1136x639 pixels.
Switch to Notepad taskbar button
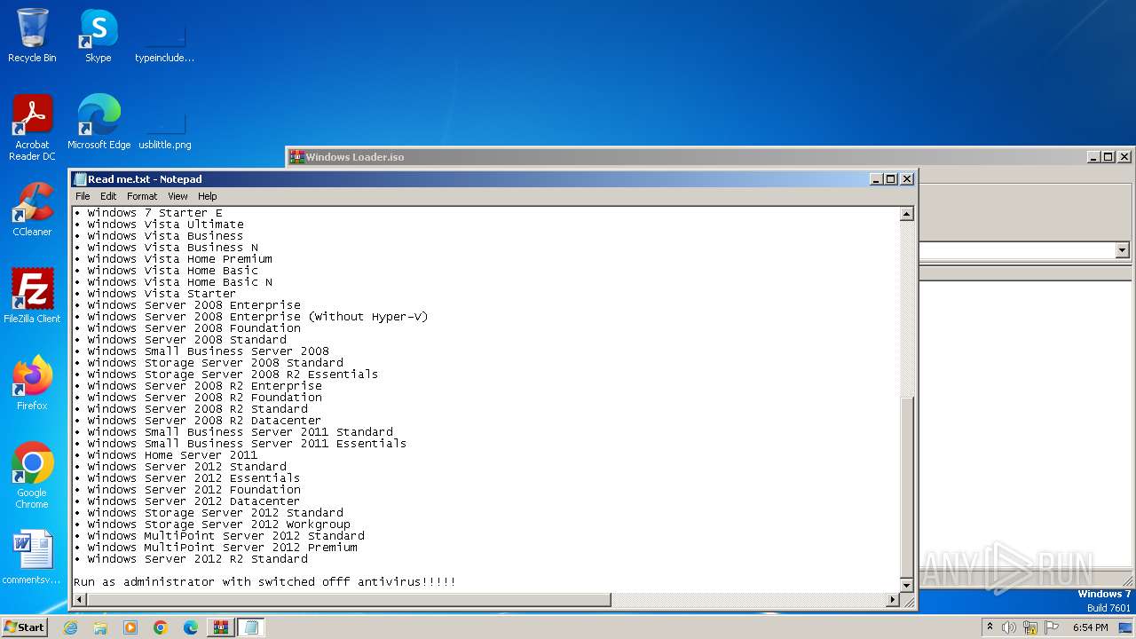[x=251, y=627]
